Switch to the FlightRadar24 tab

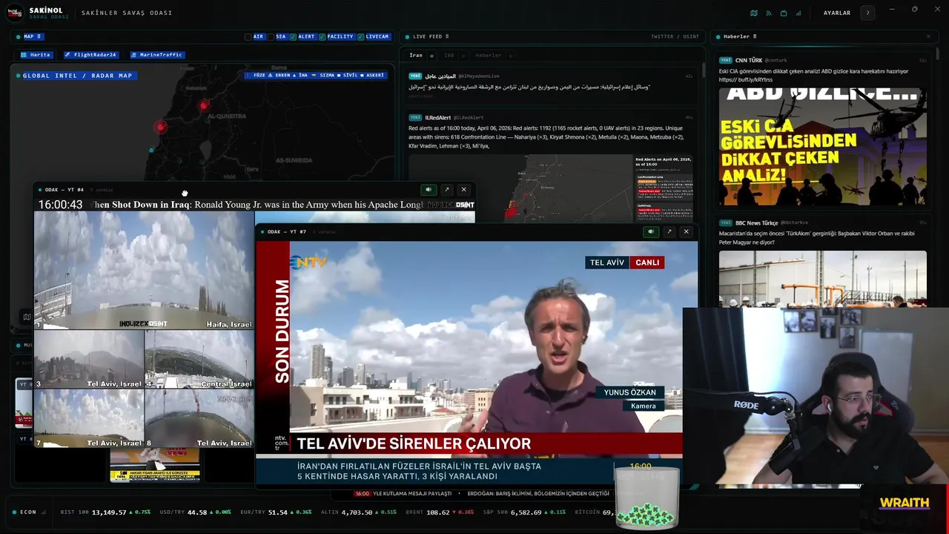92,55
